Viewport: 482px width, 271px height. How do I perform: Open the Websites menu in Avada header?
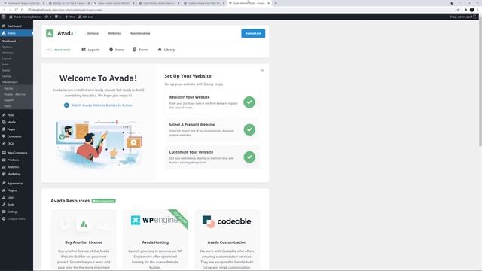coord(114,33)
